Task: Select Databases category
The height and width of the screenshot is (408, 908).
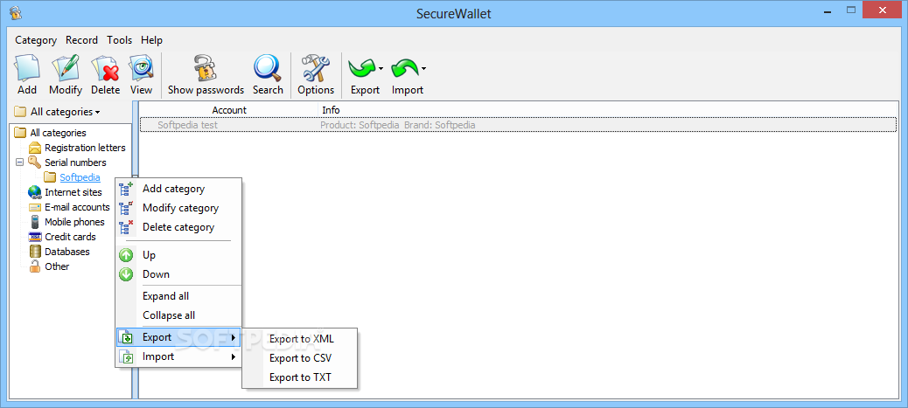Action: (x=67, y=252)
